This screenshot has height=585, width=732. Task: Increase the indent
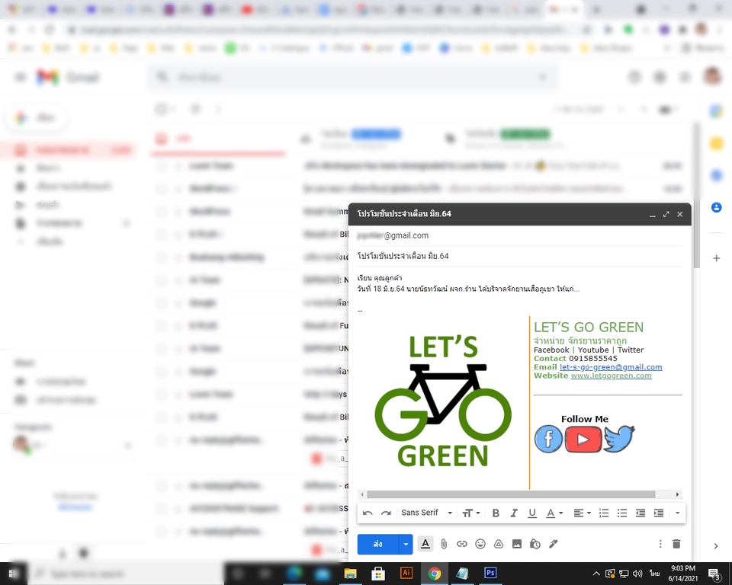pos(659,513)
